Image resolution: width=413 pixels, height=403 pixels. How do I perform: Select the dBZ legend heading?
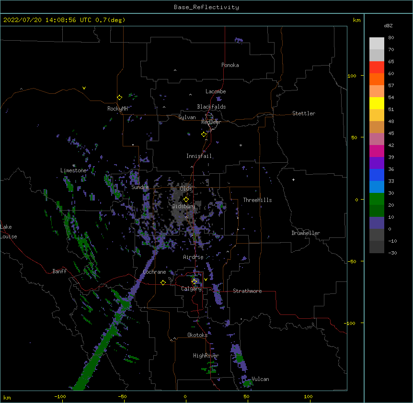point(388,25)
